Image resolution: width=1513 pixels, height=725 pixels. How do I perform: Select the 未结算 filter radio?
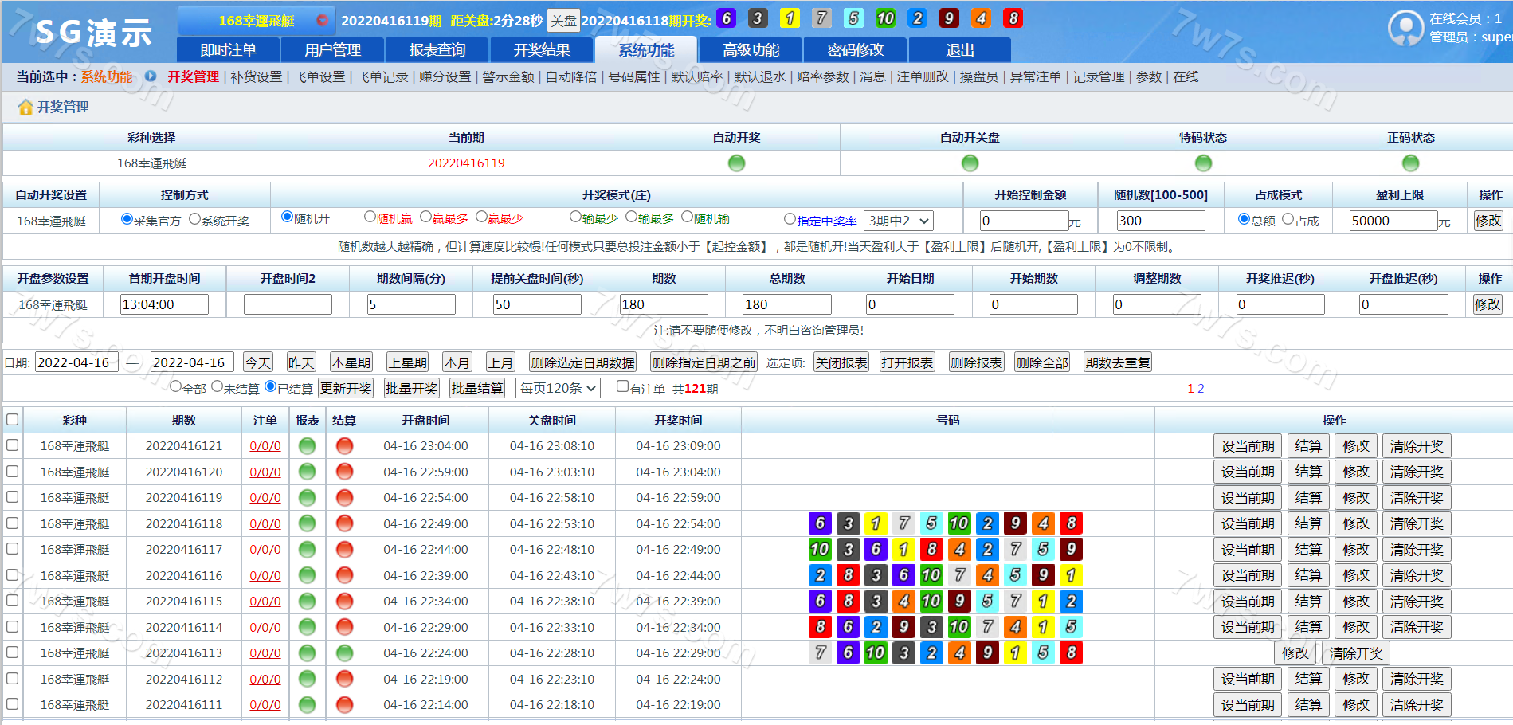tap(217, 386)
